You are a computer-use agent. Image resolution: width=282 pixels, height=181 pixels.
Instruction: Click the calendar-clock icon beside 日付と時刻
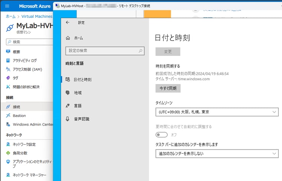pyautogui.click(x=68, y=80)
